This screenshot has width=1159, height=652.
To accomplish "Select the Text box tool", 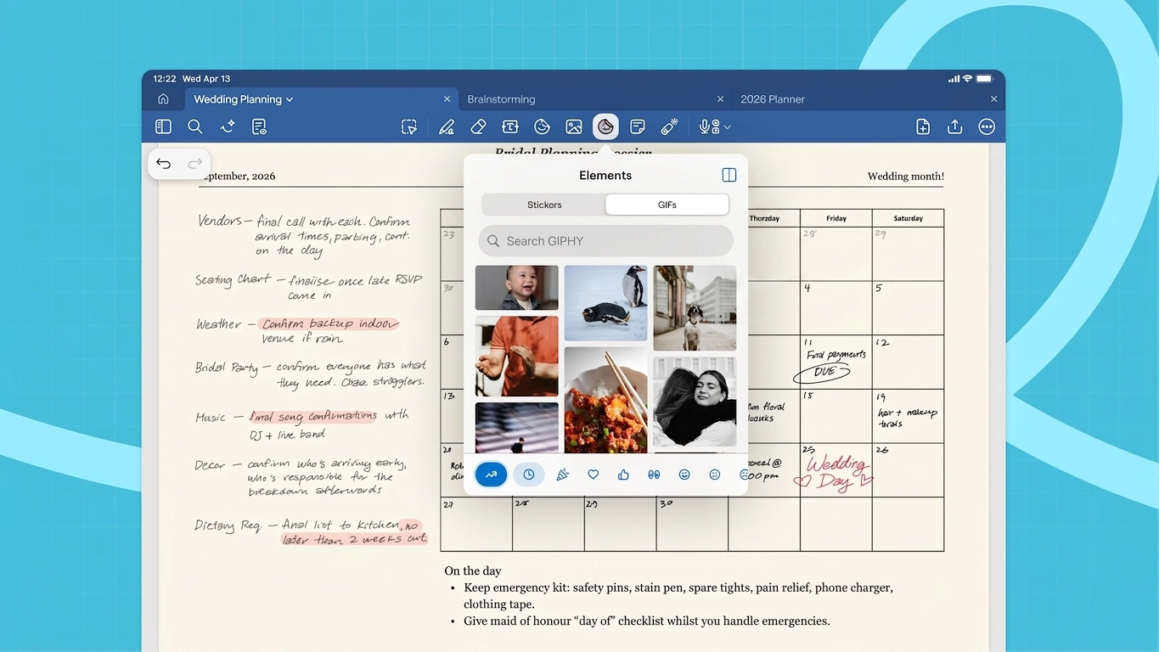I will (510, 126).
